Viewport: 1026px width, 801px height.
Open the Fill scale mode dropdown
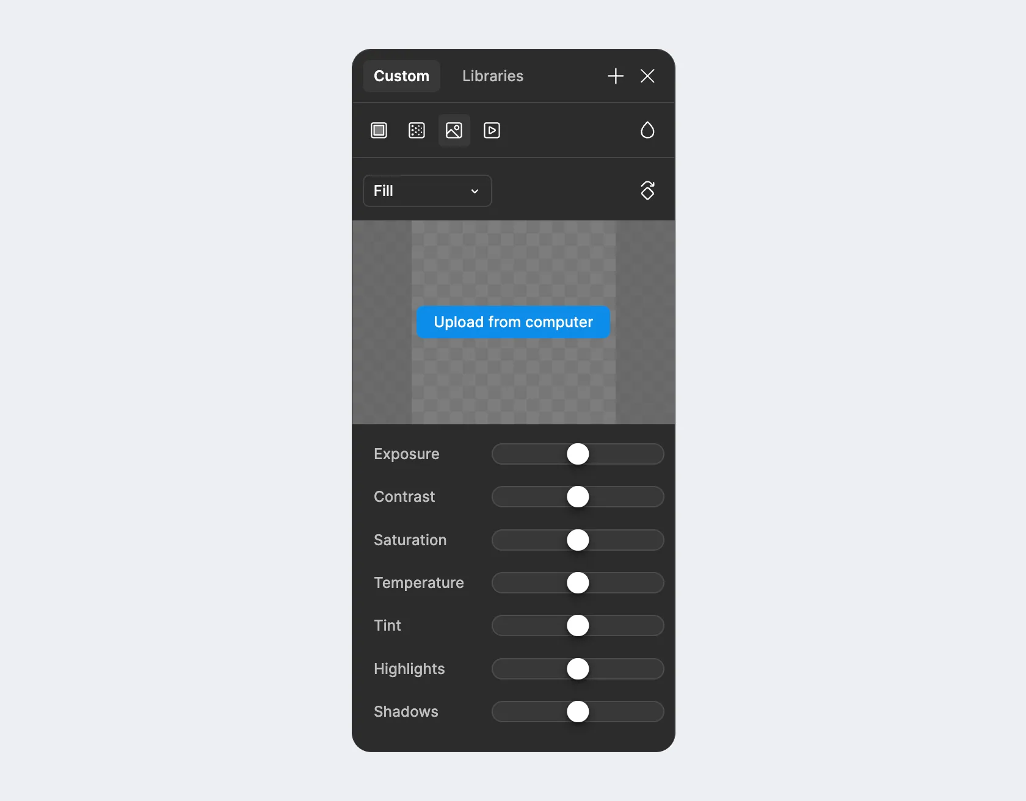[x=428, y=190]
